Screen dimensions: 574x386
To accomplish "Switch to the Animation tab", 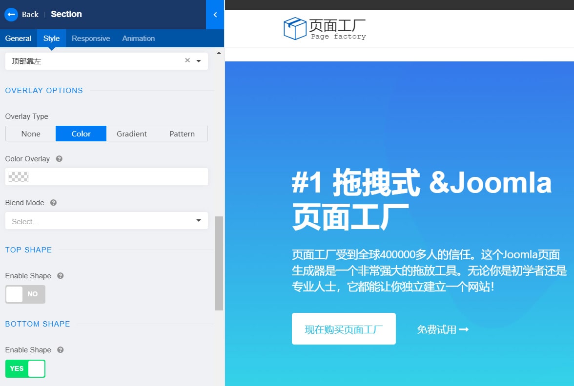I will pyautogui.click(x=139, y=39).
